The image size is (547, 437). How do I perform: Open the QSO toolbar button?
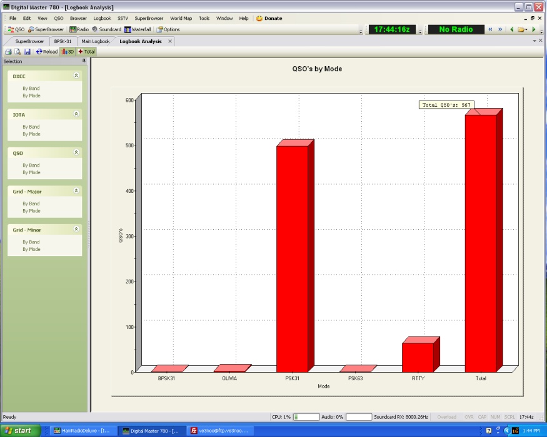coord(16,29)
